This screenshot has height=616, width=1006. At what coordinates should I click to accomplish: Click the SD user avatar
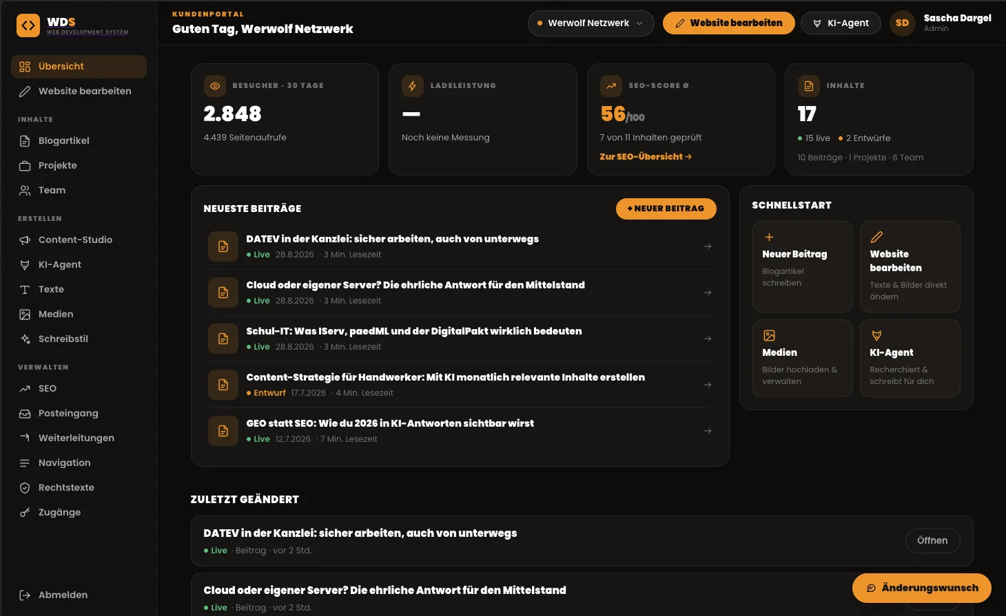coord(903,23)
